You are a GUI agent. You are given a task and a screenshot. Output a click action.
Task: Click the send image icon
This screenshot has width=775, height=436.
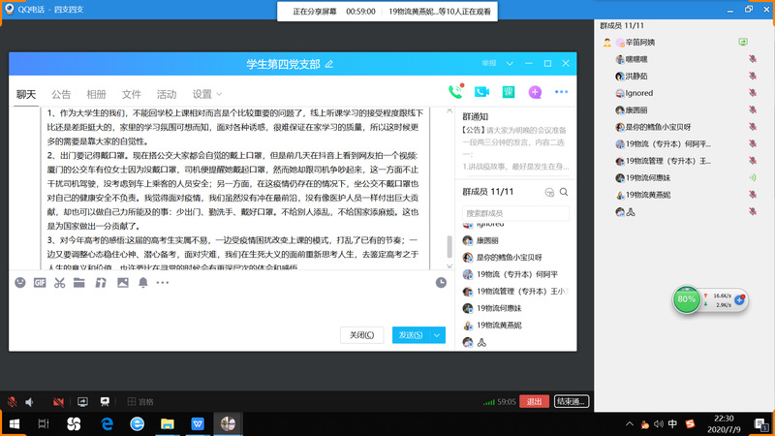(x=122, y=283)
